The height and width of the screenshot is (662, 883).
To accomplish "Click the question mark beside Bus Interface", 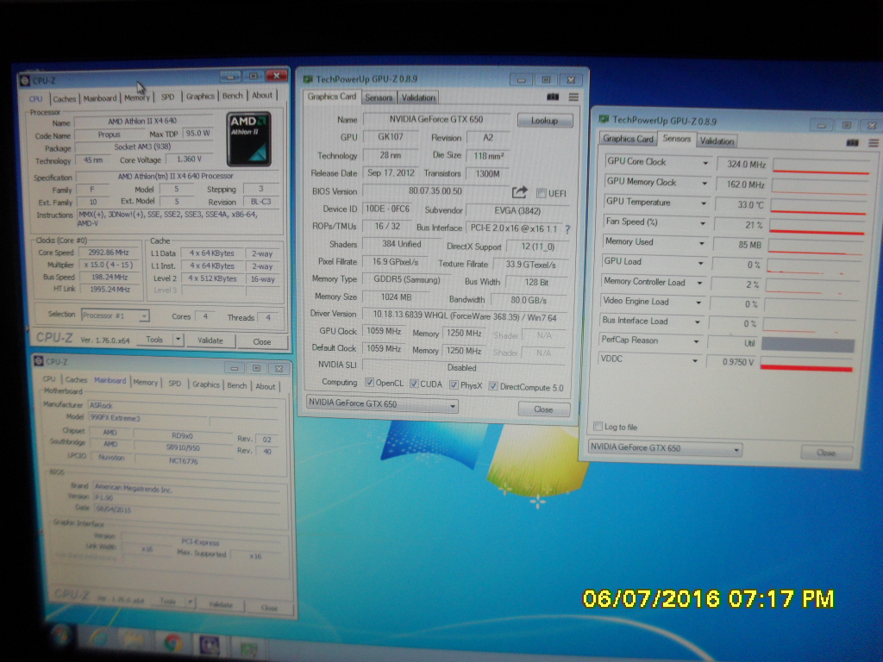I will 567,229.
